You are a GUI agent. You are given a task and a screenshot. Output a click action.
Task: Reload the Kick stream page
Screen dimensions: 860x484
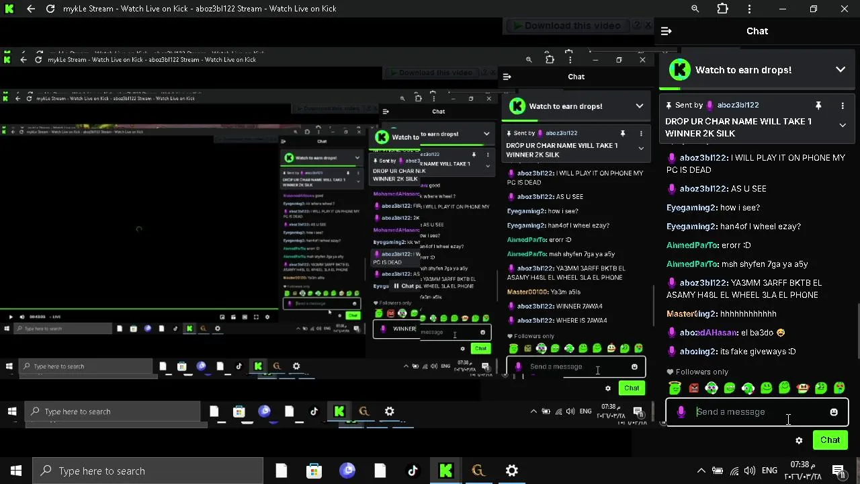[x=50, y=9]
